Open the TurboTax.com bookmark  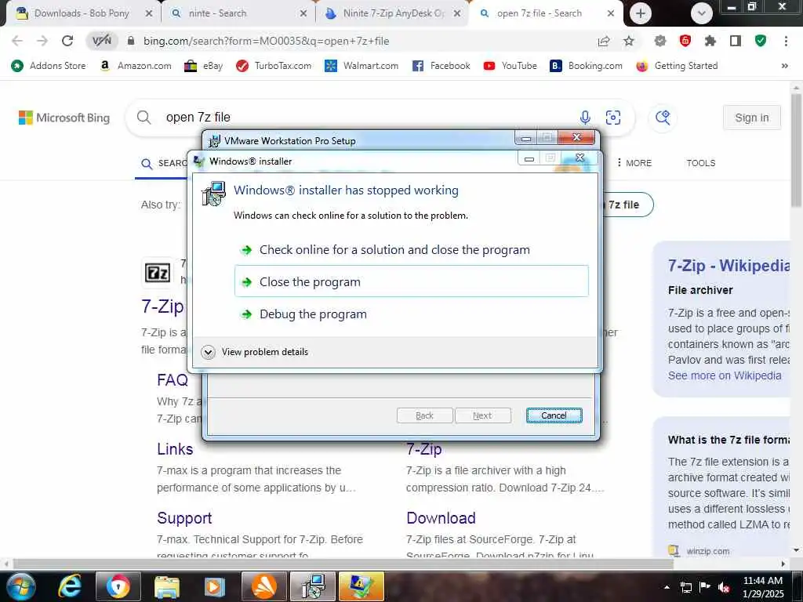(x=274, y=66)
